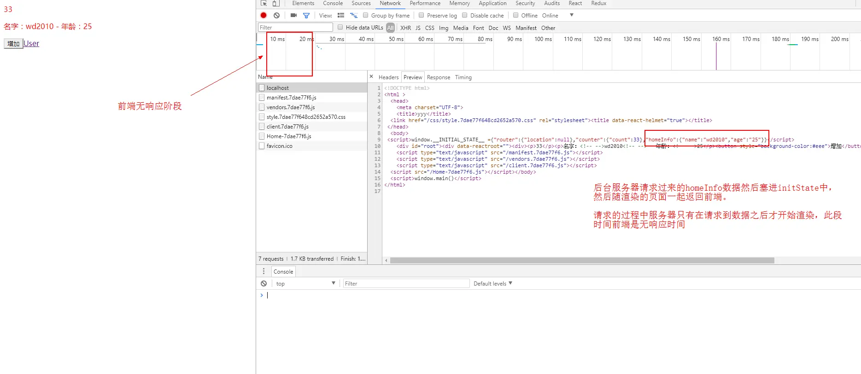Open the Application panel
861x374 pixels.
coord(492,3)
